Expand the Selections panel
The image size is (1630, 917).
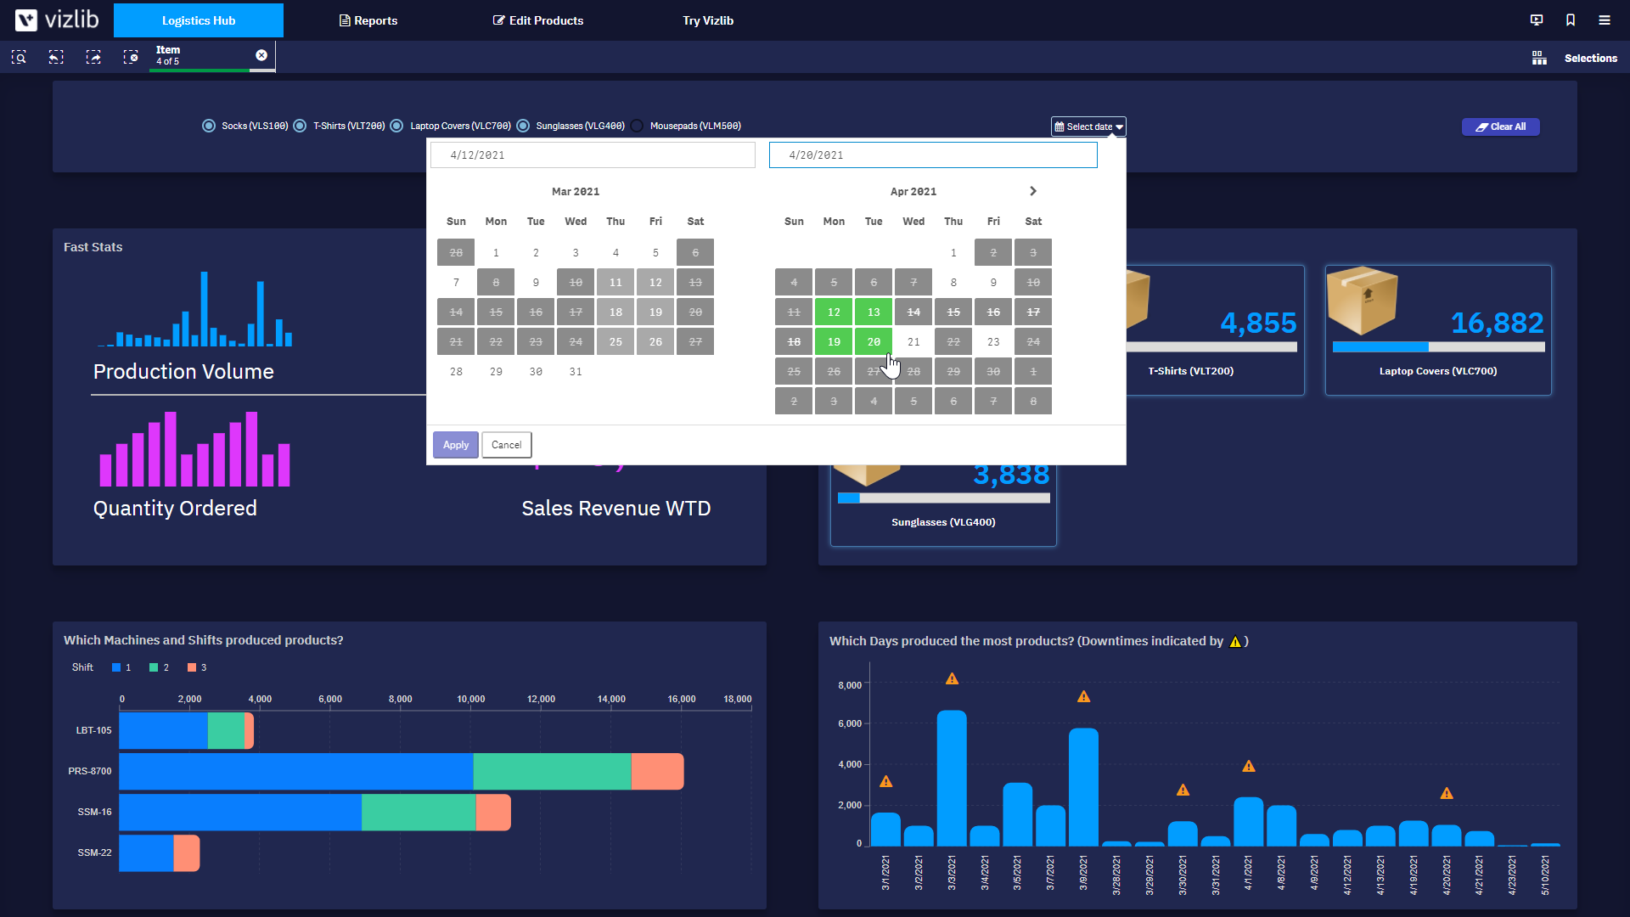1591,58
